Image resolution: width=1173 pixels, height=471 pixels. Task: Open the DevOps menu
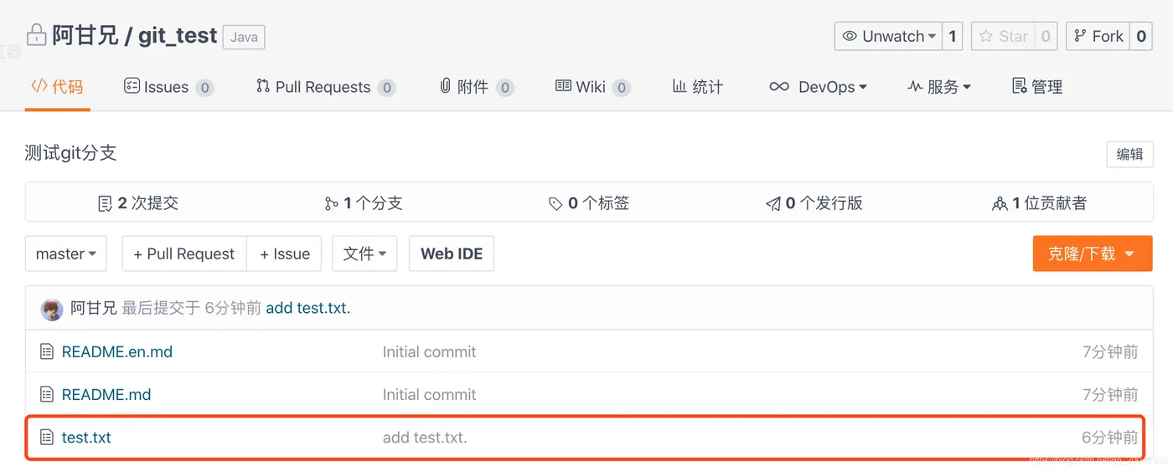818,87
